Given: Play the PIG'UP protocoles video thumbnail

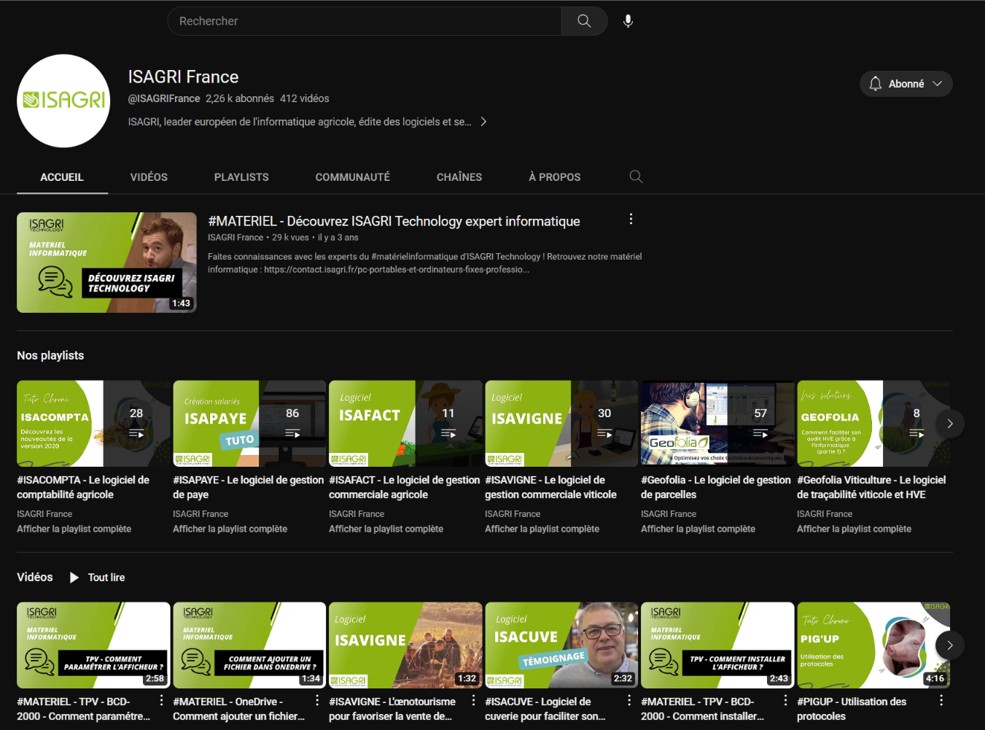Looking at the screenshot, I should point(873,645).
